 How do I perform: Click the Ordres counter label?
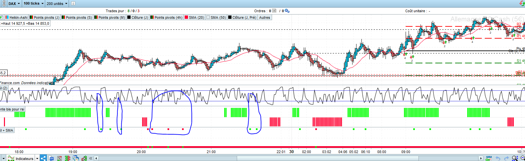[262, 11]
